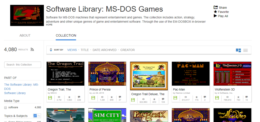Click the Favorite star icon
The height and width of the screenshot is (122, 260).
pos(215,12)
